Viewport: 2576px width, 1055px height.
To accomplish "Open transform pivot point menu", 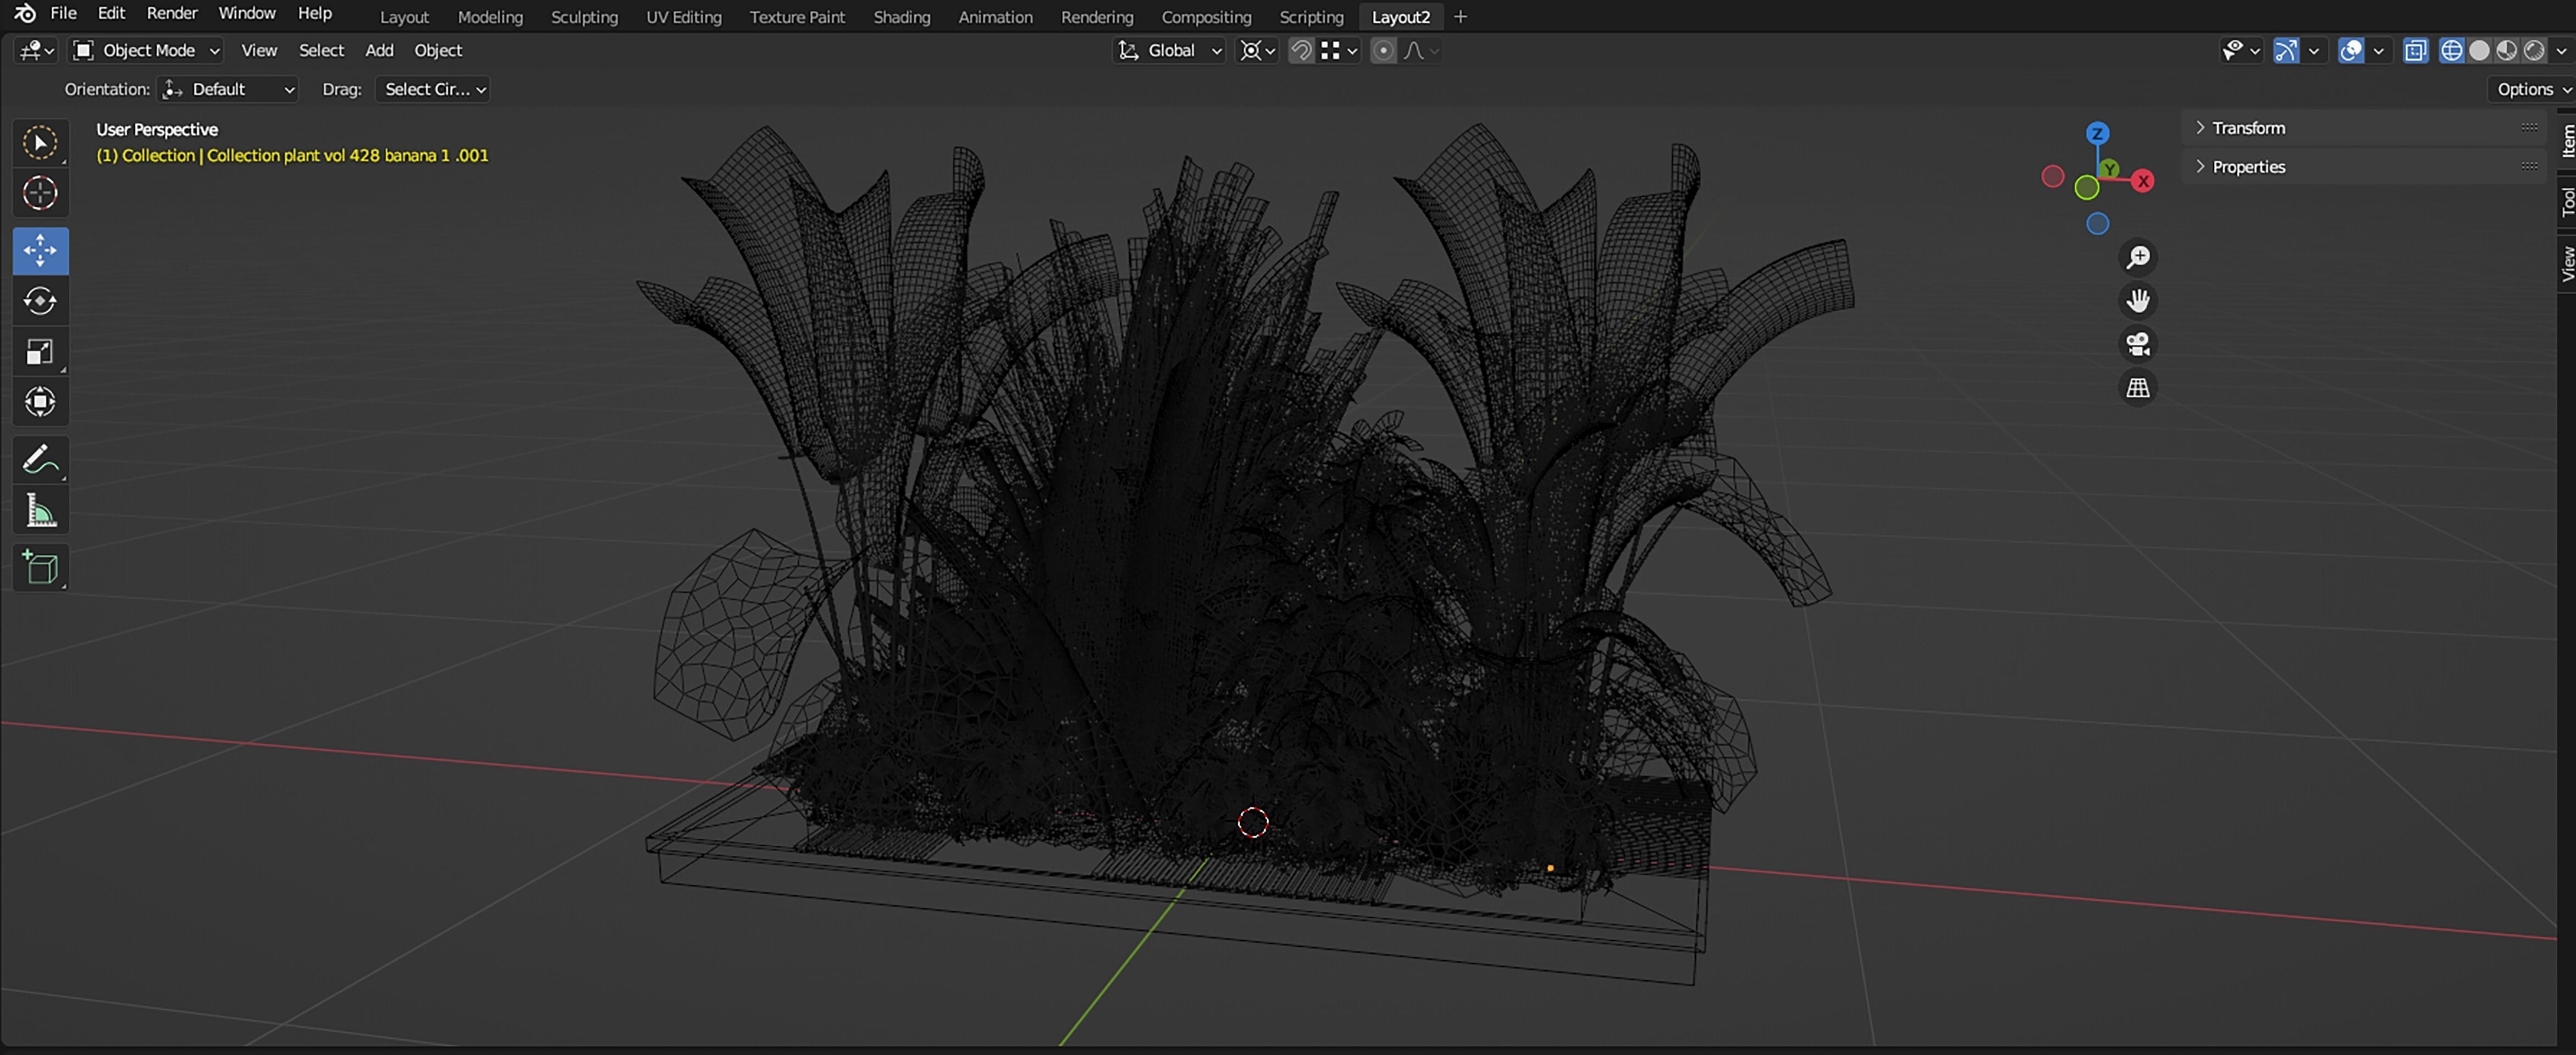I will (1257, 51).
